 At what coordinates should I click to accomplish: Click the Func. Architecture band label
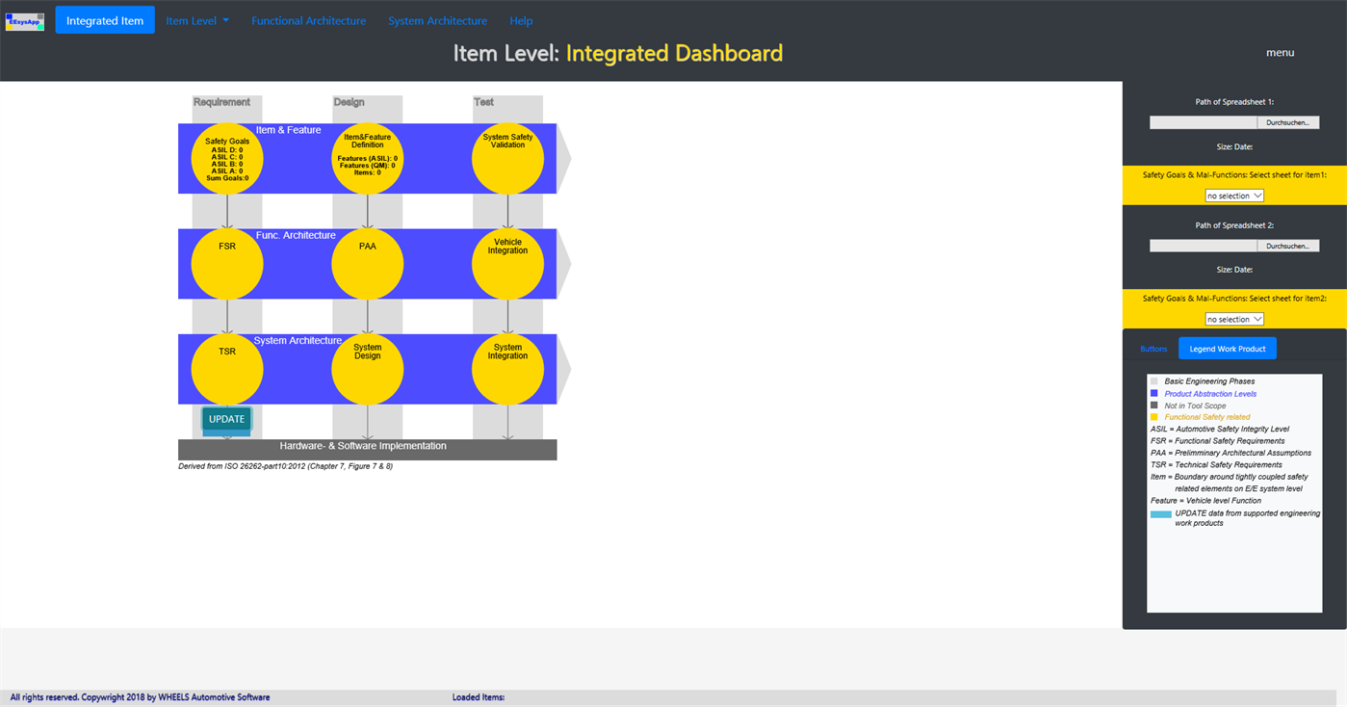(x=296, y=235)
